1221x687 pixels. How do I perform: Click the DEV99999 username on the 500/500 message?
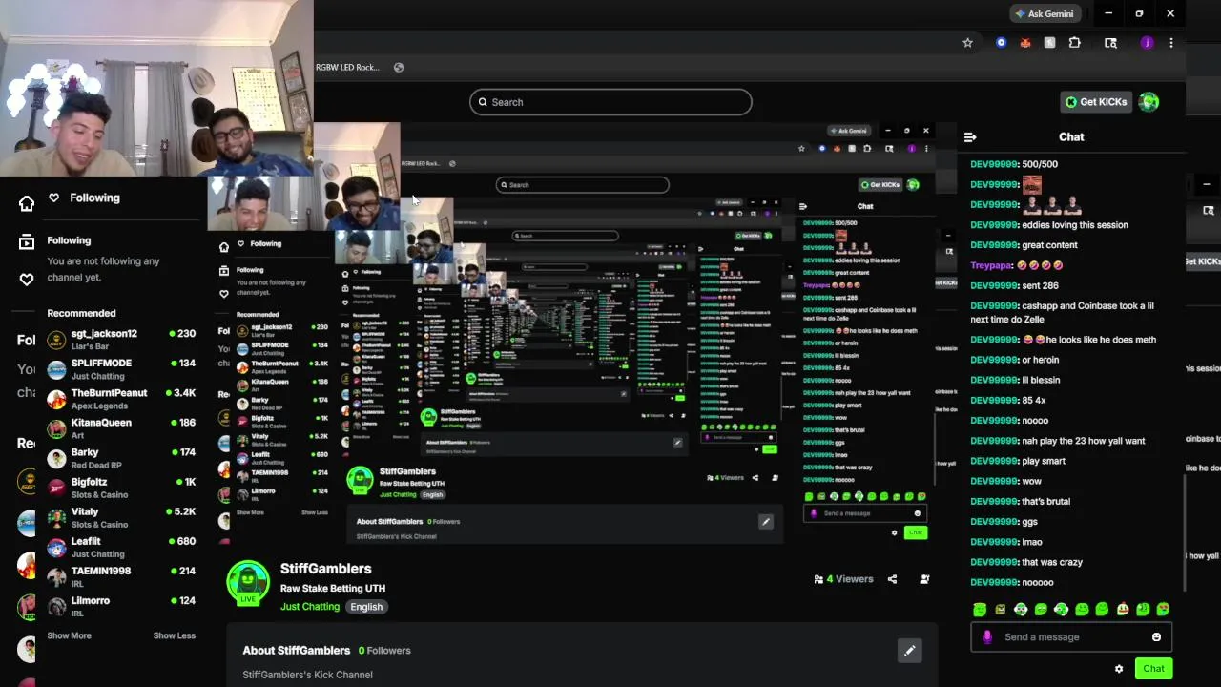click(995, 164)
